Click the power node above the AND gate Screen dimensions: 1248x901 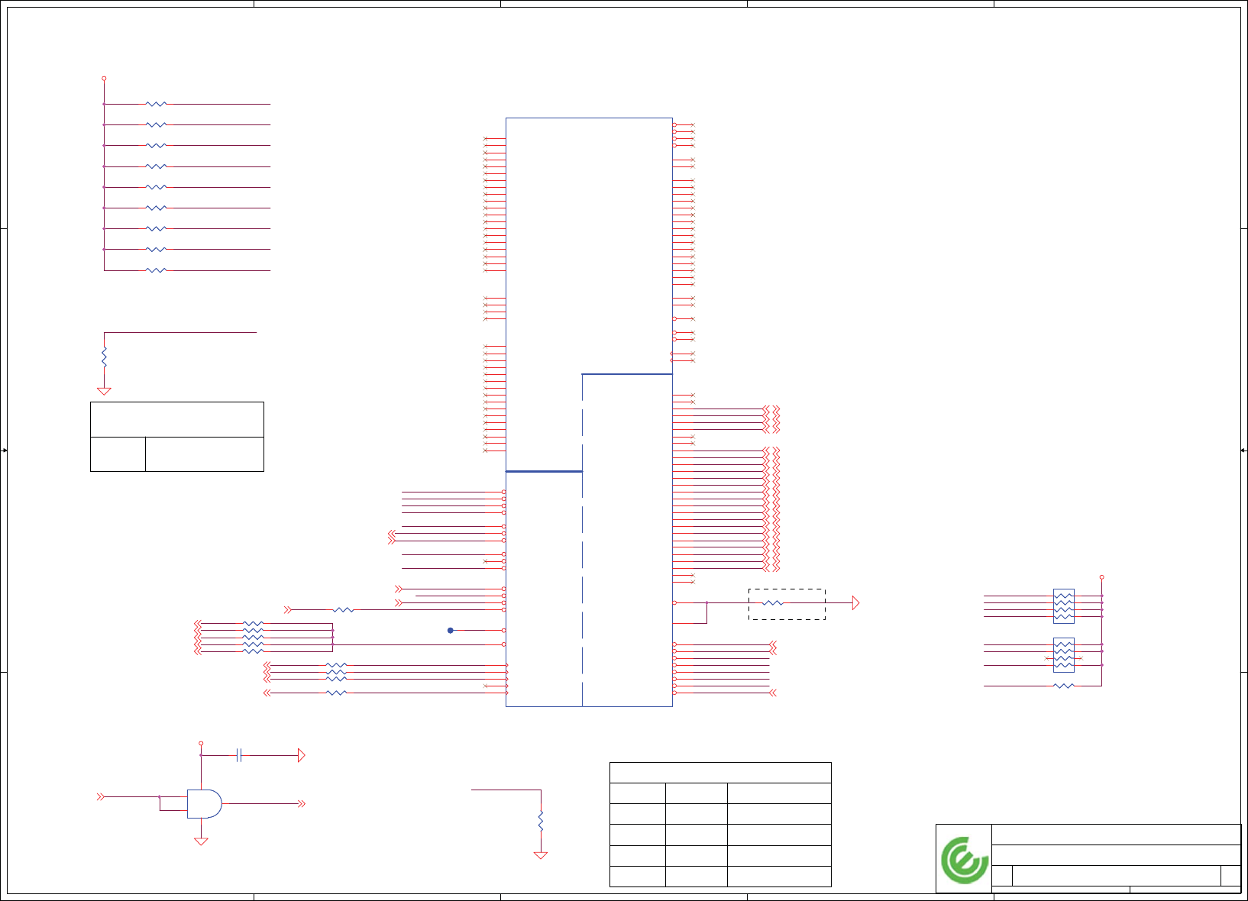(x=201, y=743)
